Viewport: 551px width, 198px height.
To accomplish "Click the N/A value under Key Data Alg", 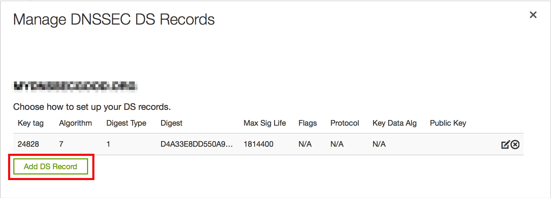I will tap(379, 144).
